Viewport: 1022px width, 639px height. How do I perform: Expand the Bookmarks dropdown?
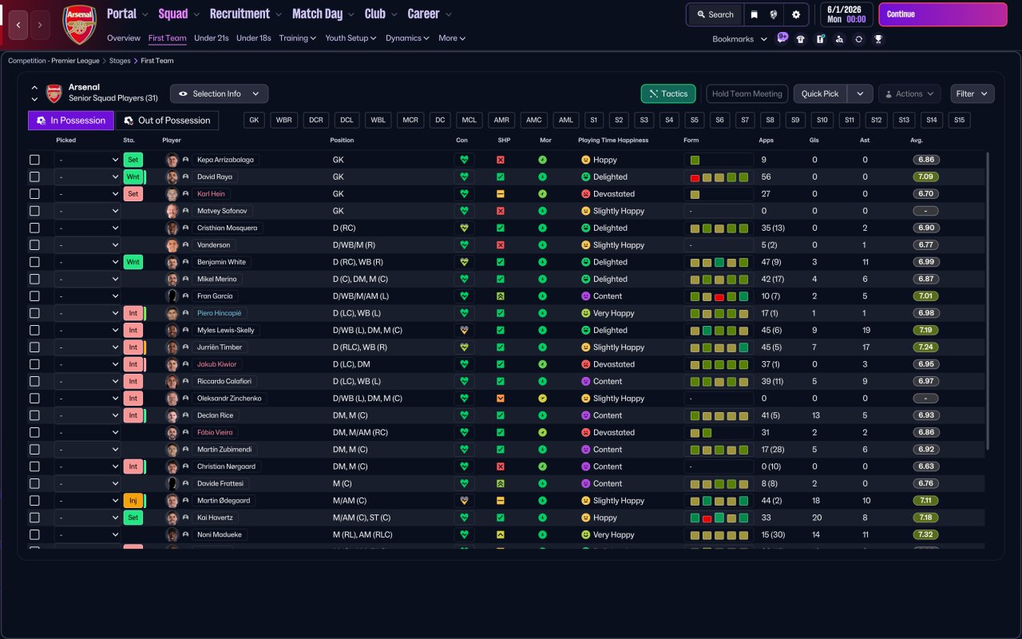coord(739,39)
